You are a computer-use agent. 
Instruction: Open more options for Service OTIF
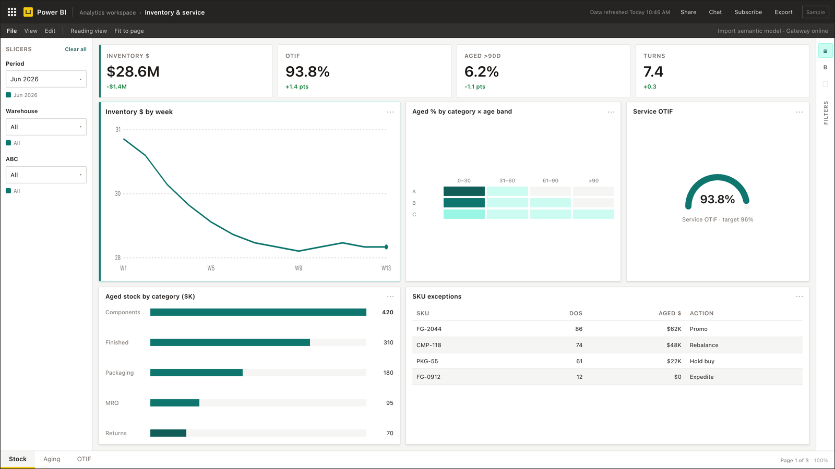tap(800, 112)
